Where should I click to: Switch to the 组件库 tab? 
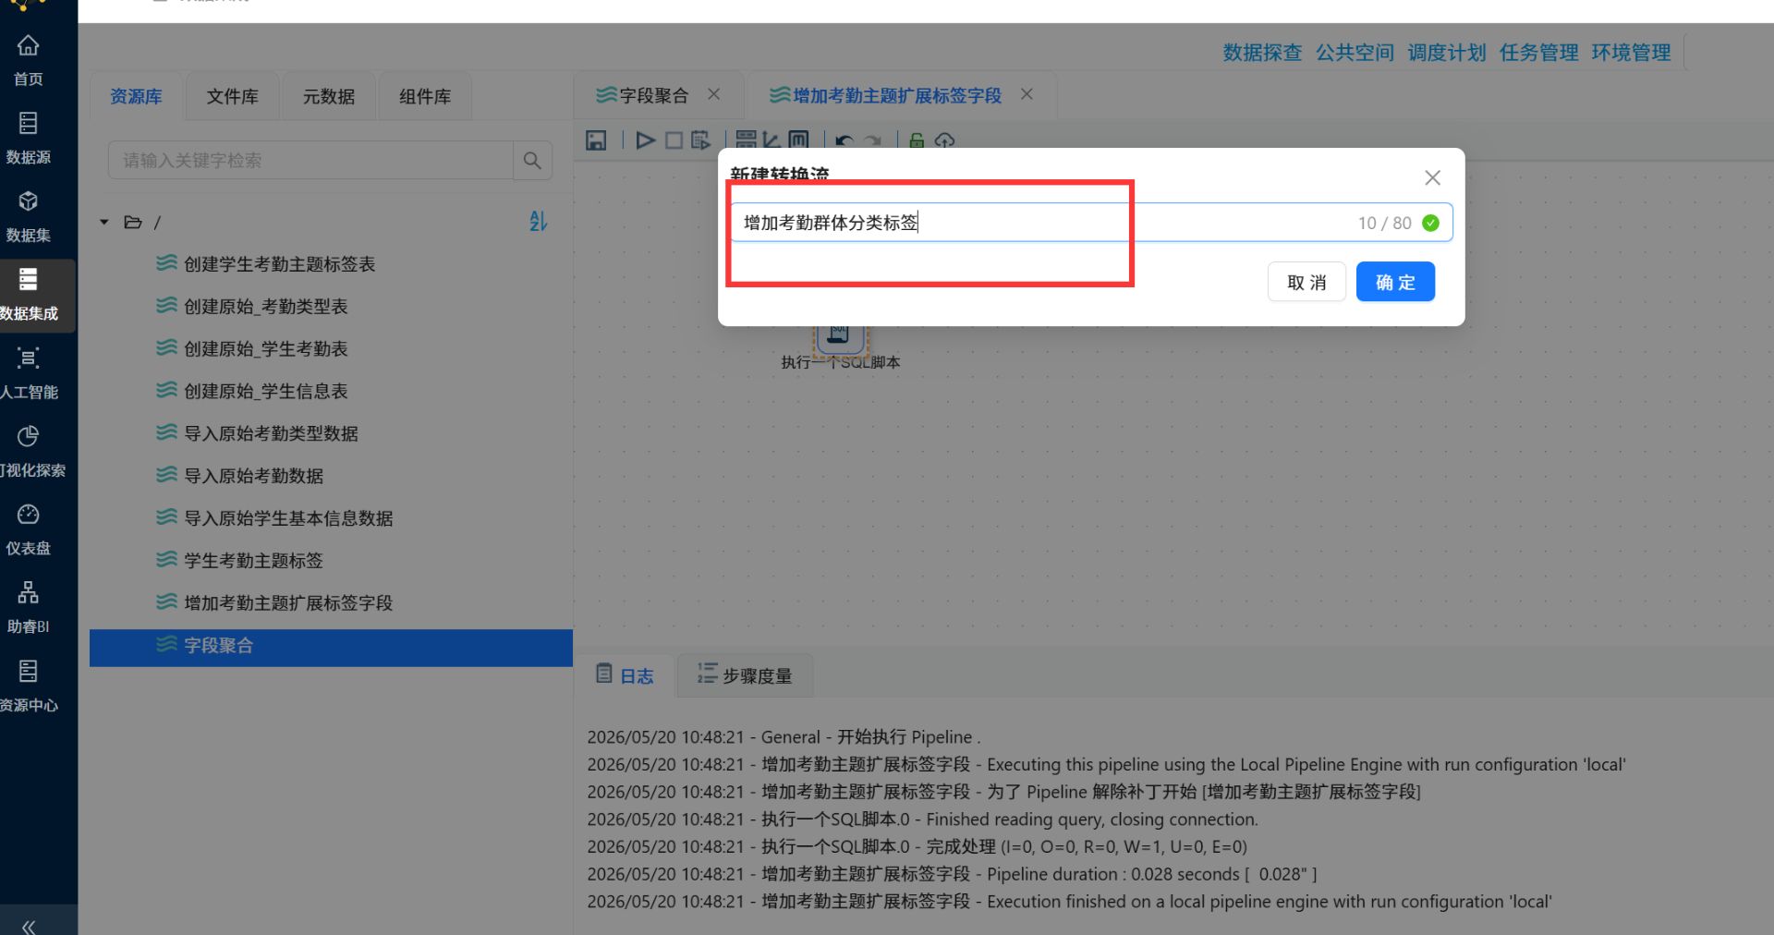point(425,96)
